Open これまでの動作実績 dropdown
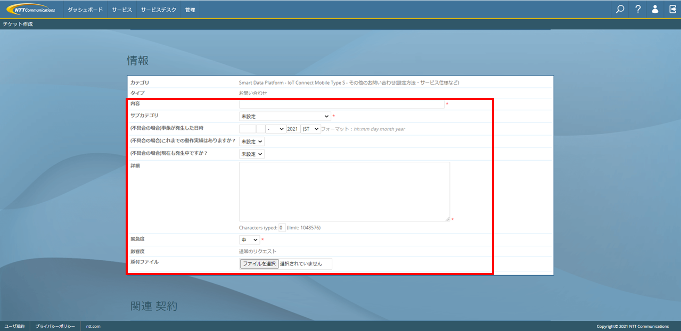Viewport: 681px width, 331px height. click(252, 142)
